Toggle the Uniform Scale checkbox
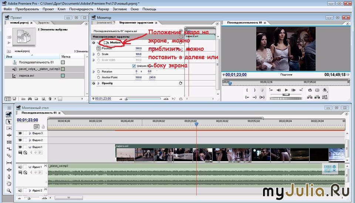This screenshot has height=203, width=355. (x=134, y=66)
